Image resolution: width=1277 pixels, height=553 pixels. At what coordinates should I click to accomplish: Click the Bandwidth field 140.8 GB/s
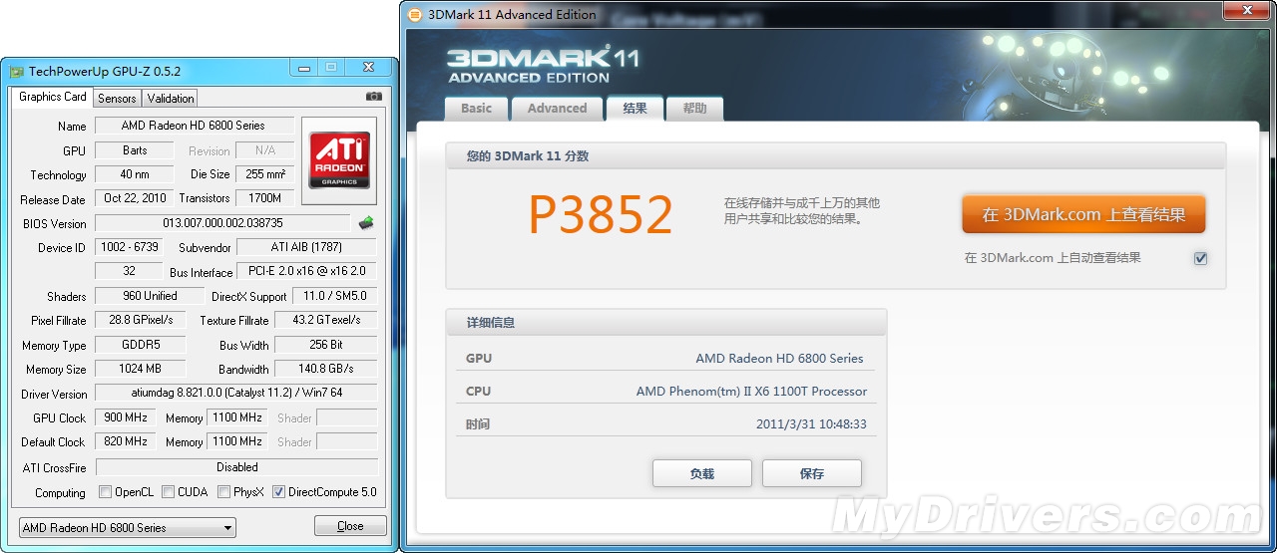tap(325, 369)
